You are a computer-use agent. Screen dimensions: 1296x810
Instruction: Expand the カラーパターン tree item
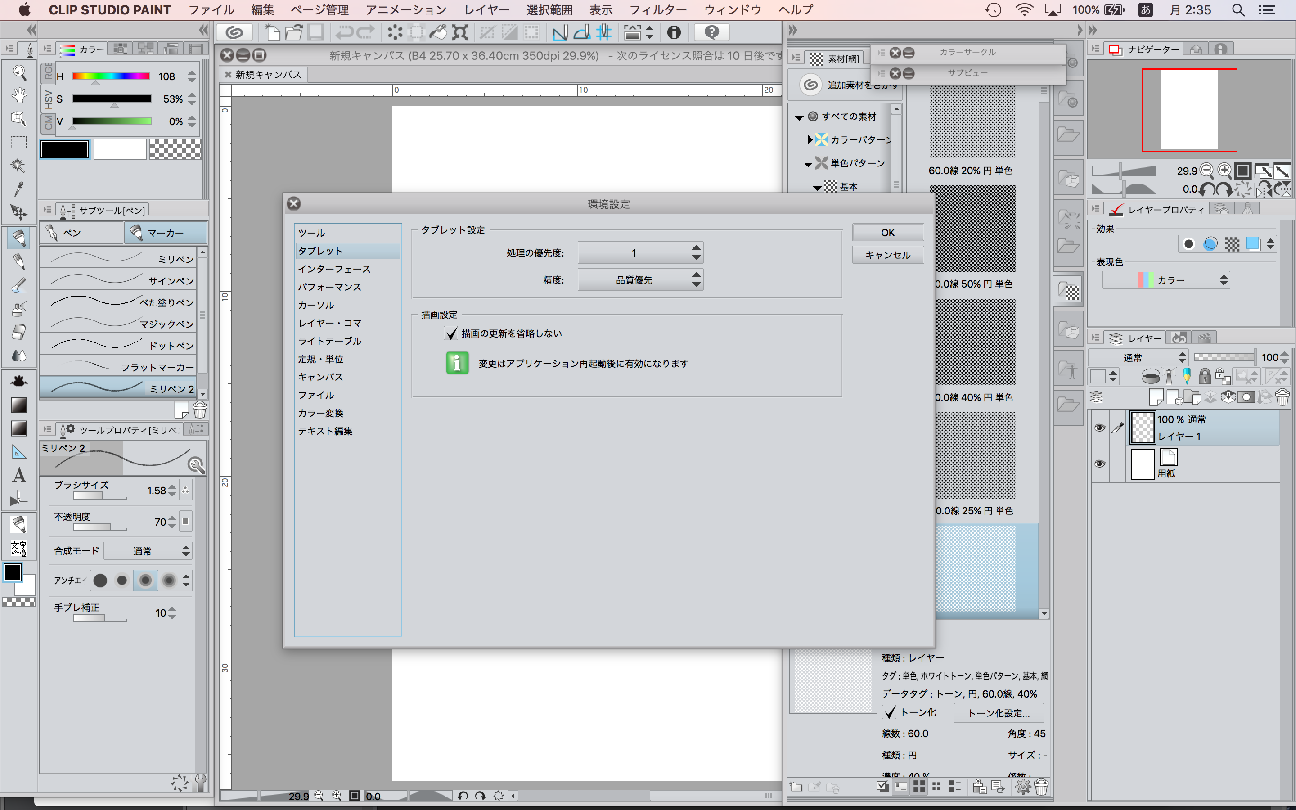pyautogui.click(x=810, y=140)
